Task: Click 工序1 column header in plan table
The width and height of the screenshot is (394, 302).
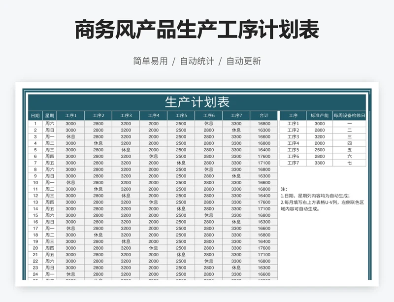Action: (70, 116)
